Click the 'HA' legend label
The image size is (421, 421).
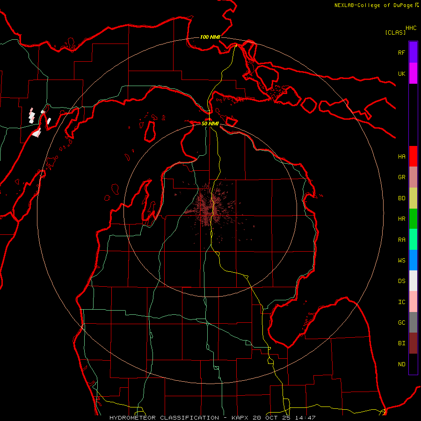pos(402,156)
